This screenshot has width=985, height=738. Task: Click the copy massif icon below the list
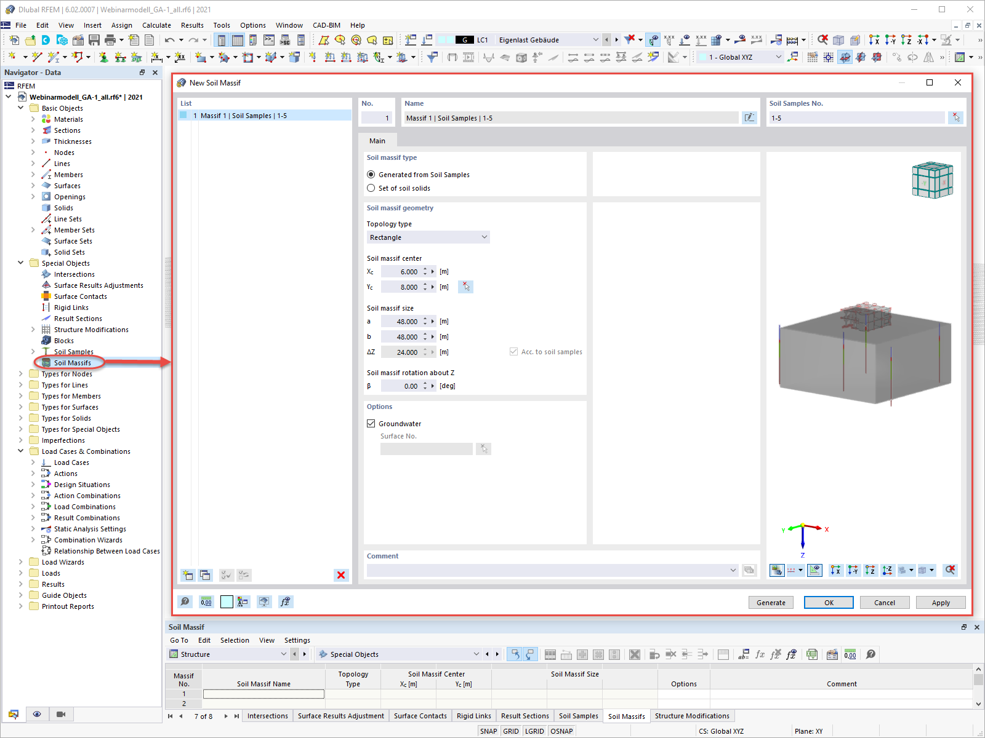205,575
